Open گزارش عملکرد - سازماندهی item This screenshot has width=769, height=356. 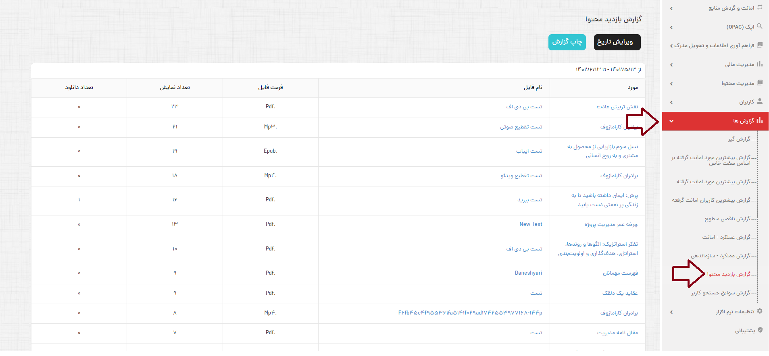coord(721,256)
